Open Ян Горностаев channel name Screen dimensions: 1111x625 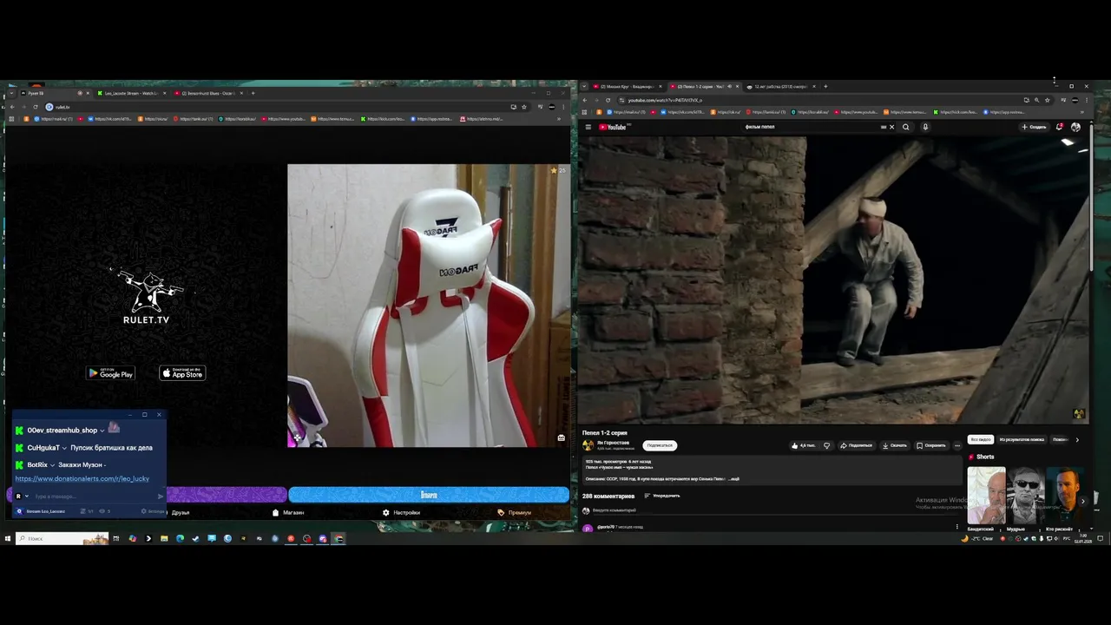click(613, 443)
